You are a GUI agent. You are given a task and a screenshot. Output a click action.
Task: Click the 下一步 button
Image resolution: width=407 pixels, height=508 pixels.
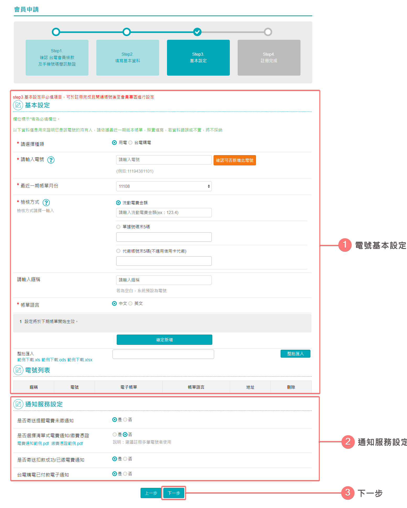coord(174,493)
